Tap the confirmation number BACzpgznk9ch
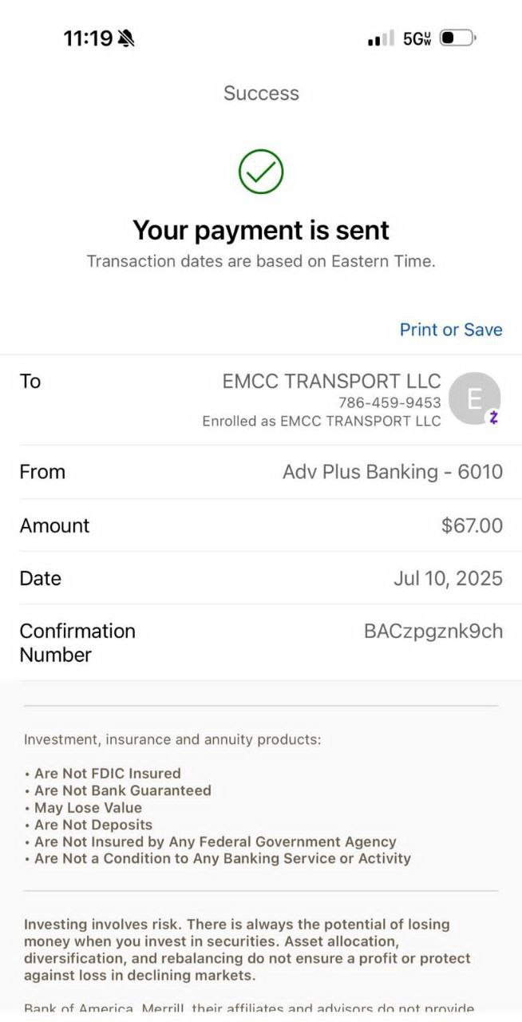This screenshot has width=522, height=1022. click(433, 632)
